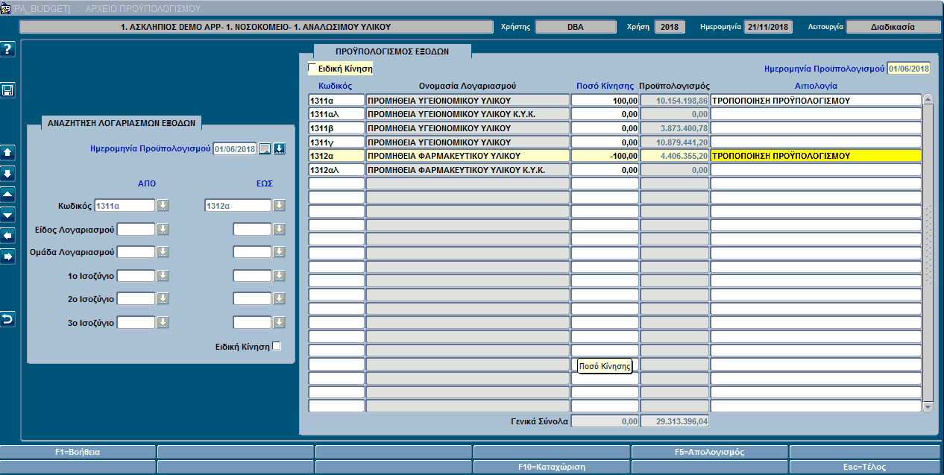Open lookup for 2ο Ισοζύγιο ΕΩΣ
The image size is (944, 475).
click(279, 299)
